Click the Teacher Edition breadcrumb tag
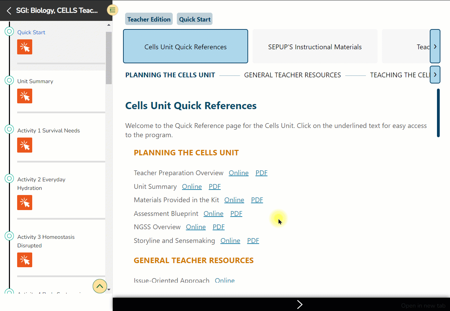 149,19
